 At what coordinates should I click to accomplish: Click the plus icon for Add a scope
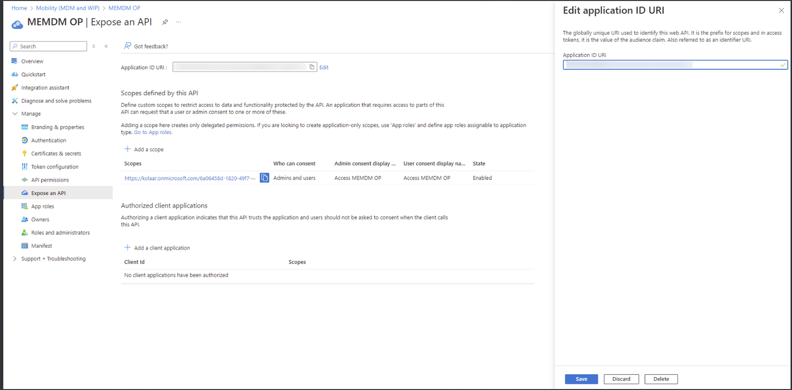point(127,149)
